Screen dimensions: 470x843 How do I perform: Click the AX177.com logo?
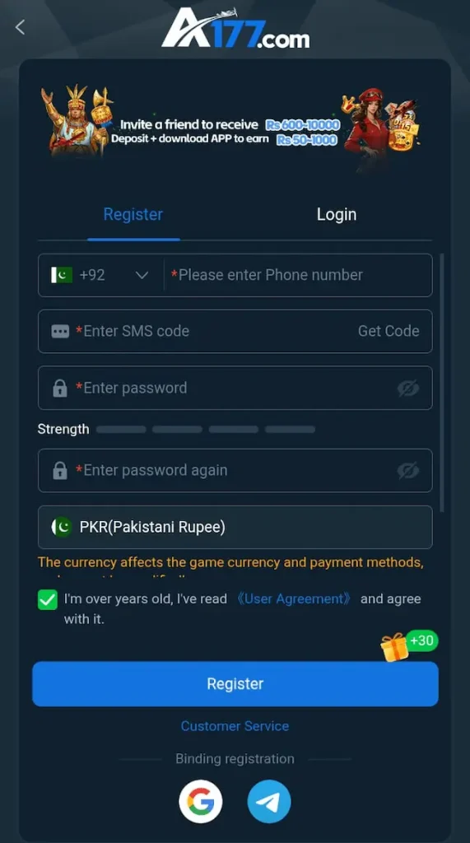click(235, 28)
